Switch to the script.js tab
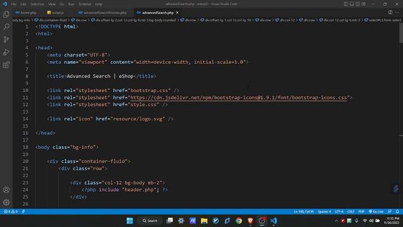 point(56,13)
